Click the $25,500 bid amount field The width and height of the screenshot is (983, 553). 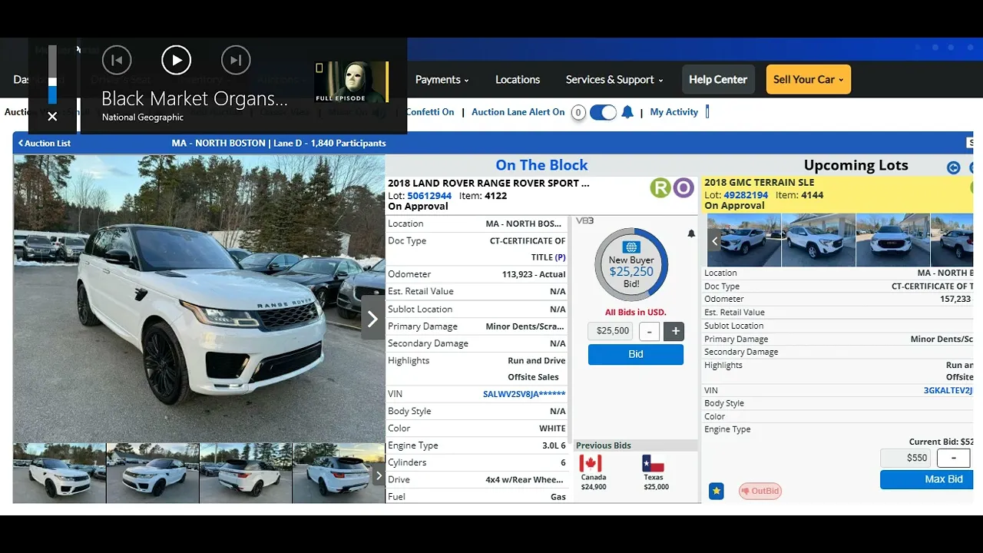pyautogui.click(x=612, y=331)
